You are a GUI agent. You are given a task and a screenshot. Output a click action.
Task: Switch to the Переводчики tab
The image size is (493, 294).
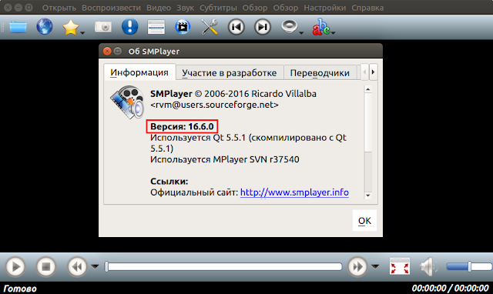(x=320, y=73)
